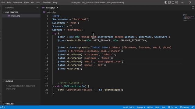Screen dimensions: 195x109
Task: Click CRLF end-of-line setting
Action: click(x=157, y=107)
